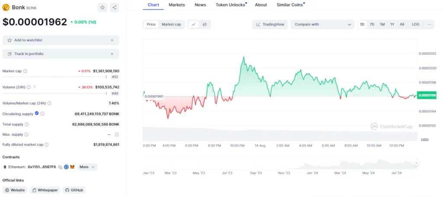
Task: Click pause handle on range selector
Action: point(416,163)
